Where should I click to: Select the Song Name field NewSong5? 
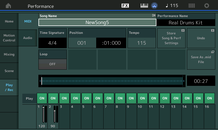[97, 22]
